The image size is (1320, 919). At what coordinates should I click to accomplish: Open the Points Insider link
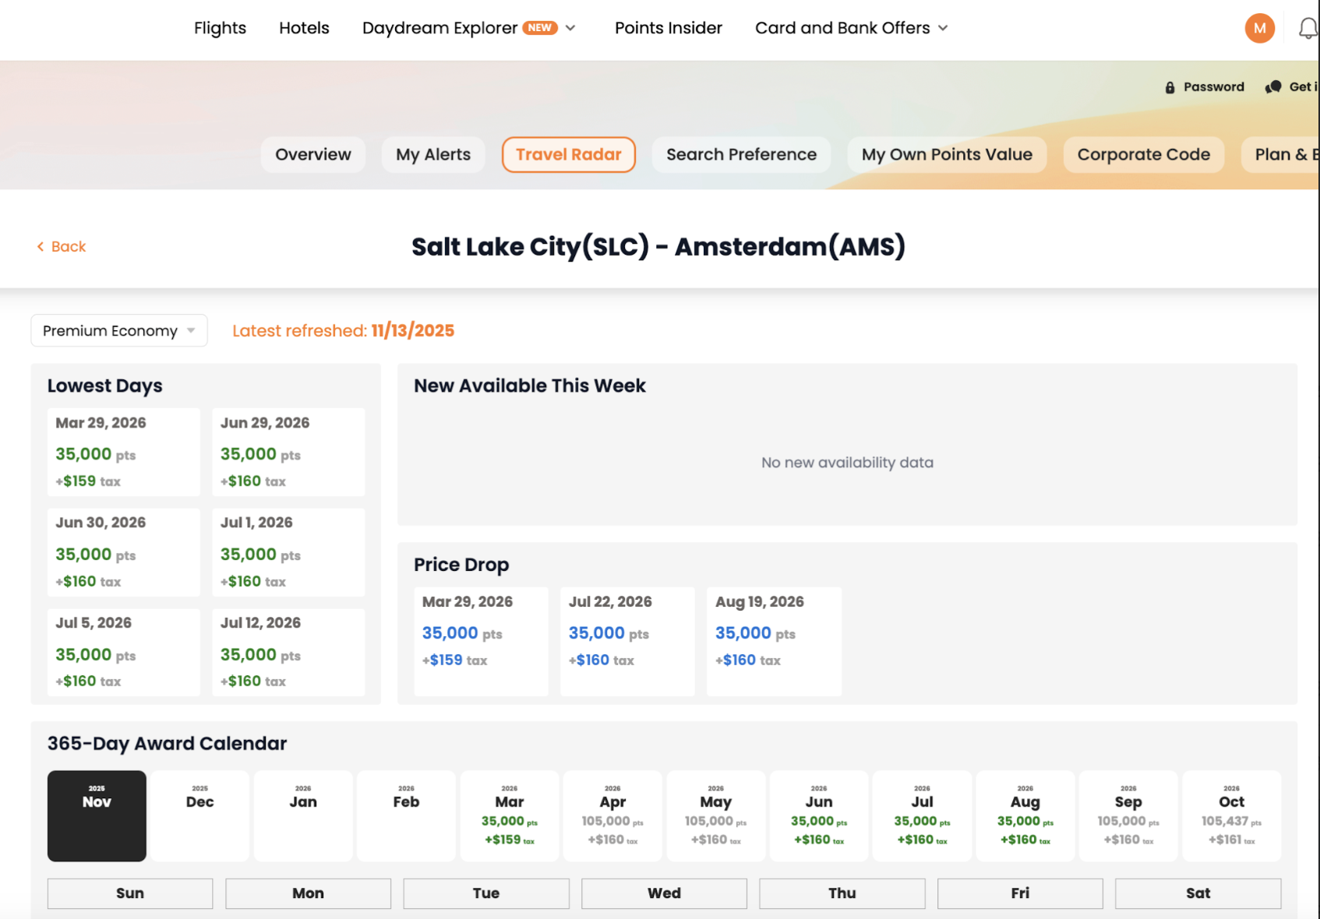click(668, 28)
